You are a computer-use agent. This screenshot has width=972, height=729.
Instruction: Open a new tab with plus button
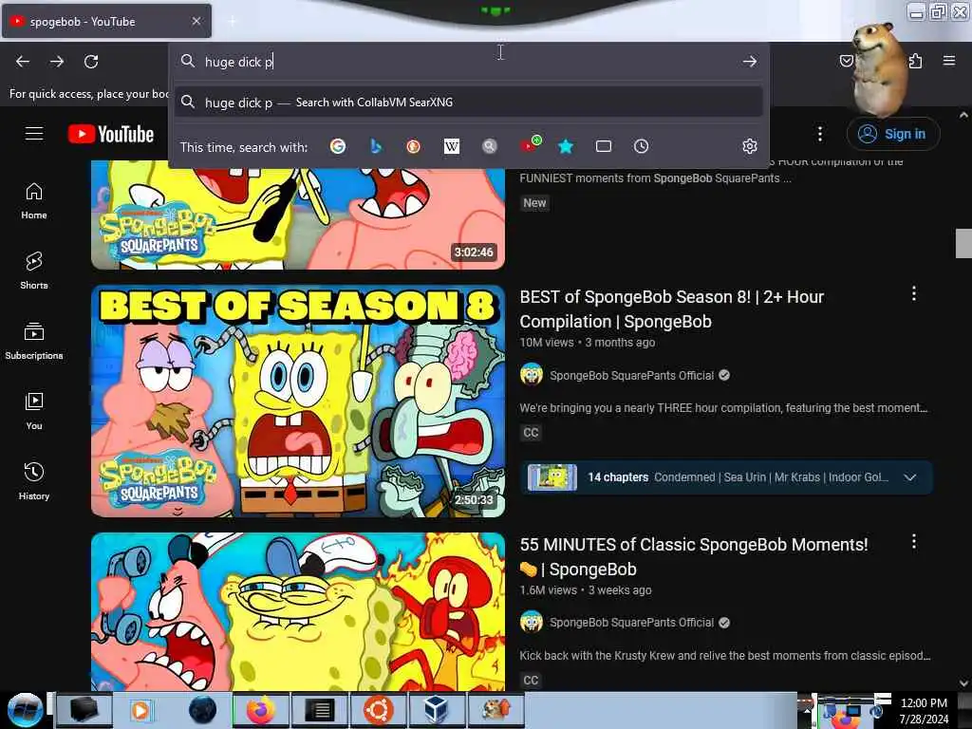pos(232,22)
